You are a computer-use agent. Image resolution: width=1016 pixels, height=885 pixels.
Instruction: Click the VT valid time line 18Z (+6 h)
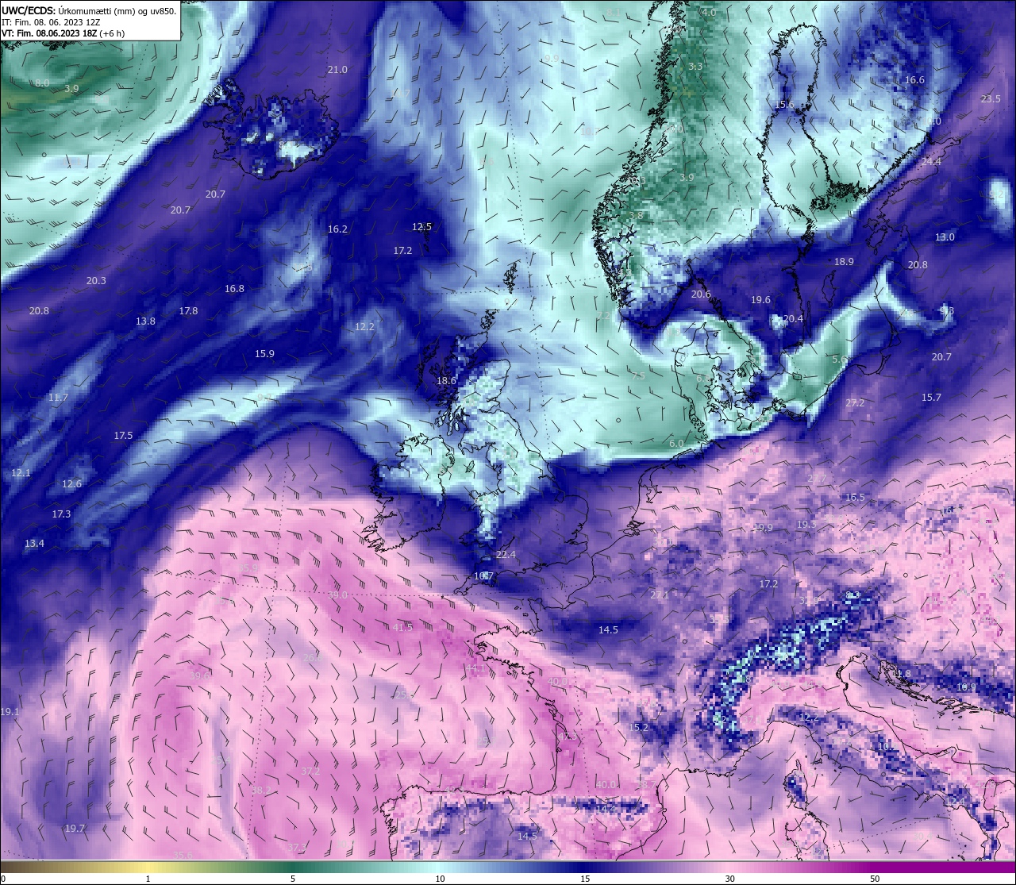tap(63, 33)
